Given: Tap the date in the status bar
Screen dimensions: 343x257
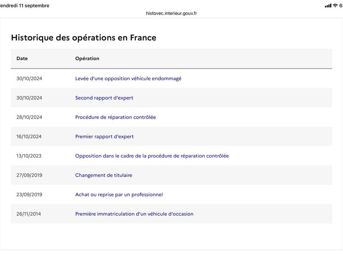Looking at the screenshot, I should pos(24,6).
